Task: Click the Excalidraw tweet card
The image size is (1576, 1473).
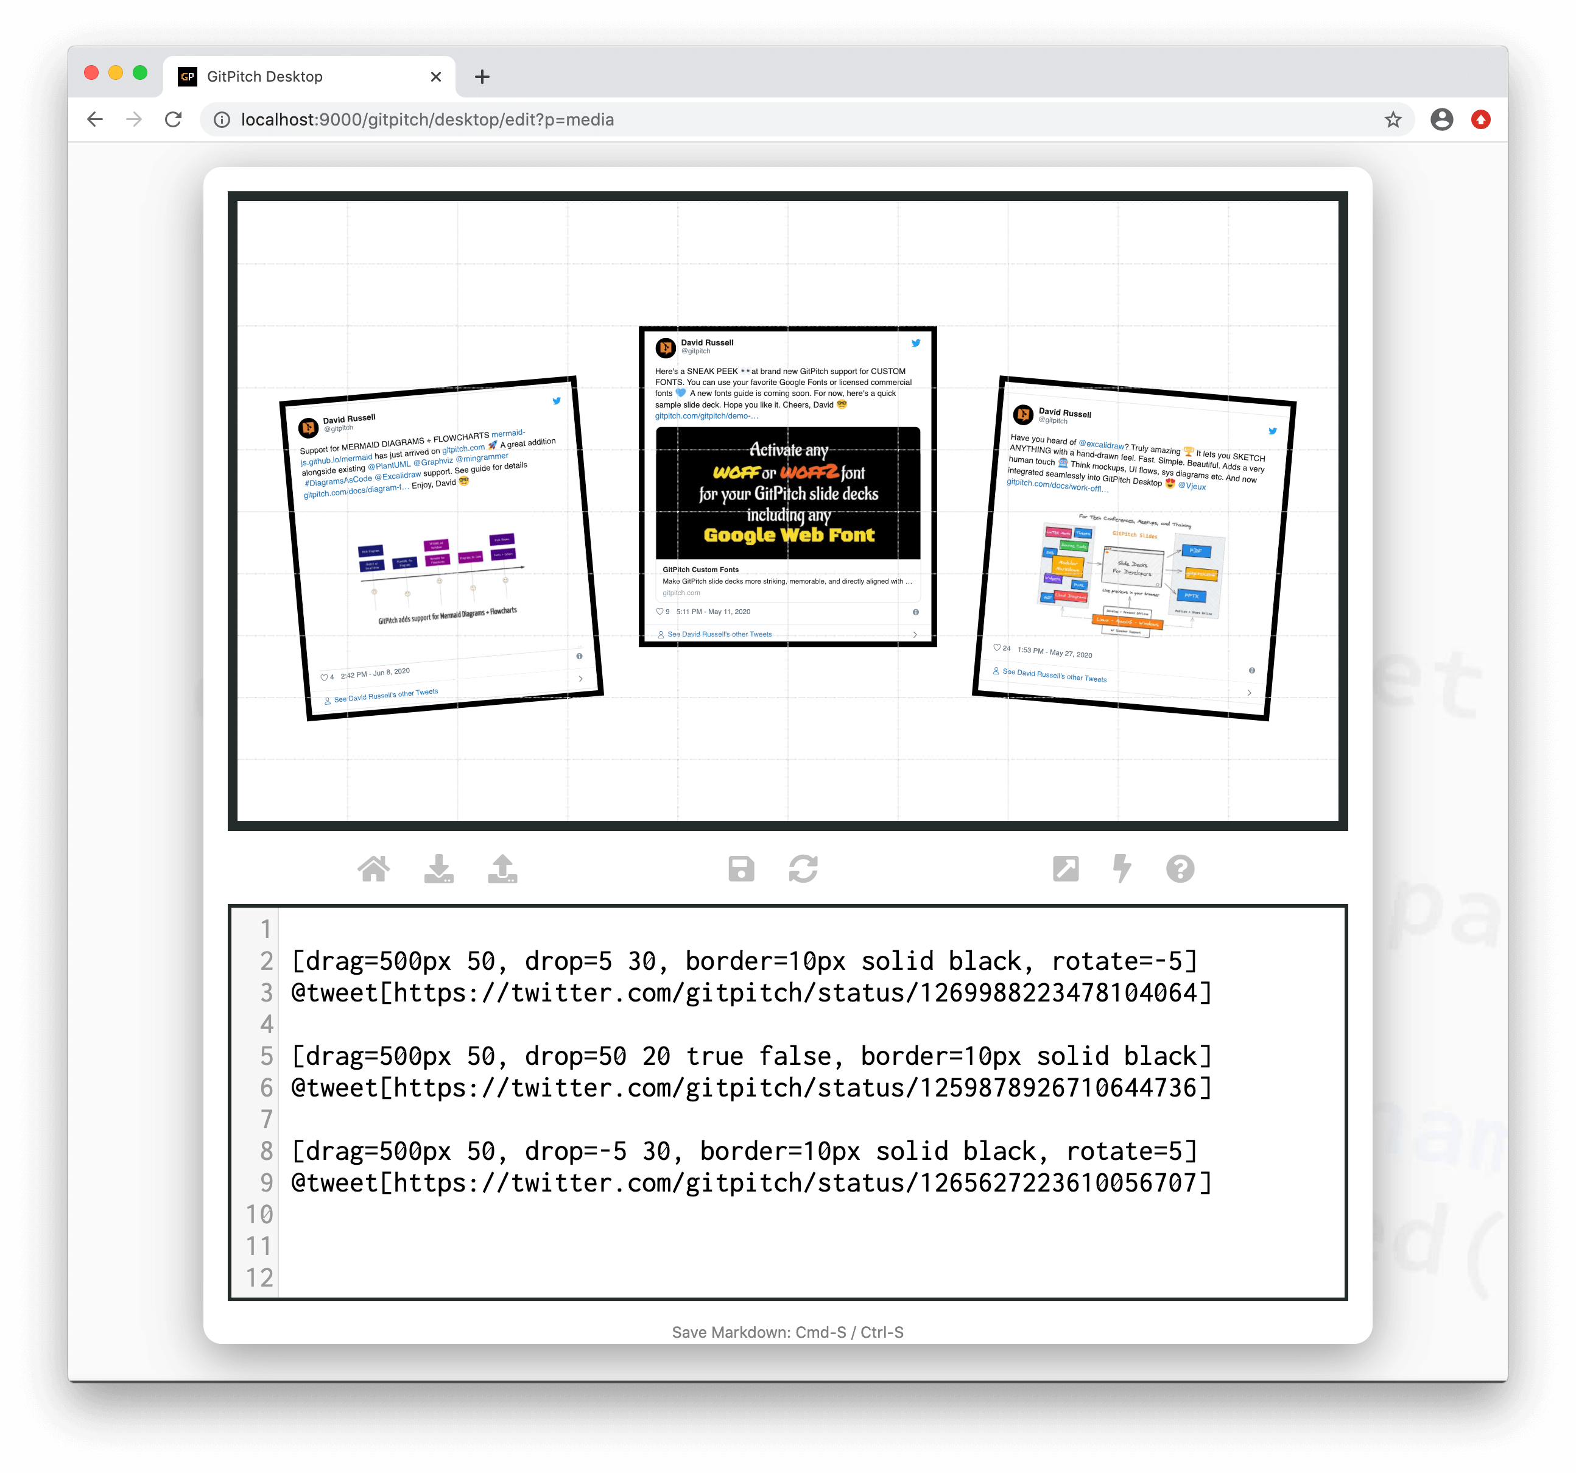Action: point(1134,548)
